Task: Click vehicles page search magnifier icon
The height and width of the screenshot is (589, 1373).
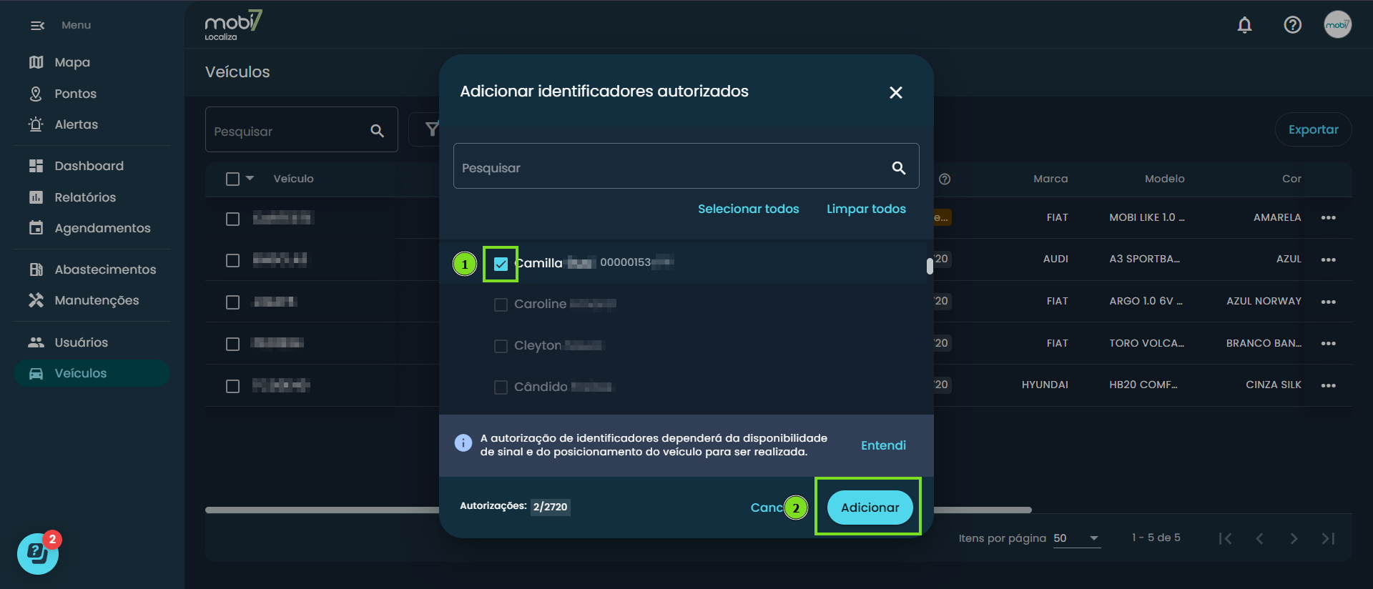Action: (377, 131)
